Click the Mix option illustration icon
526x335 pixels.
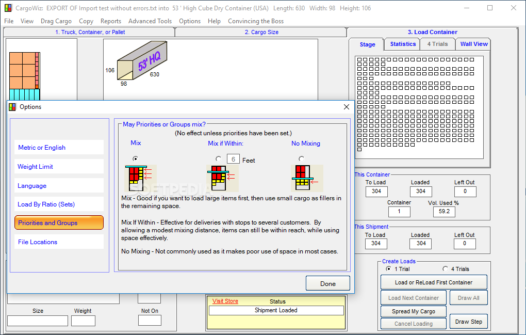pos(141,178)
